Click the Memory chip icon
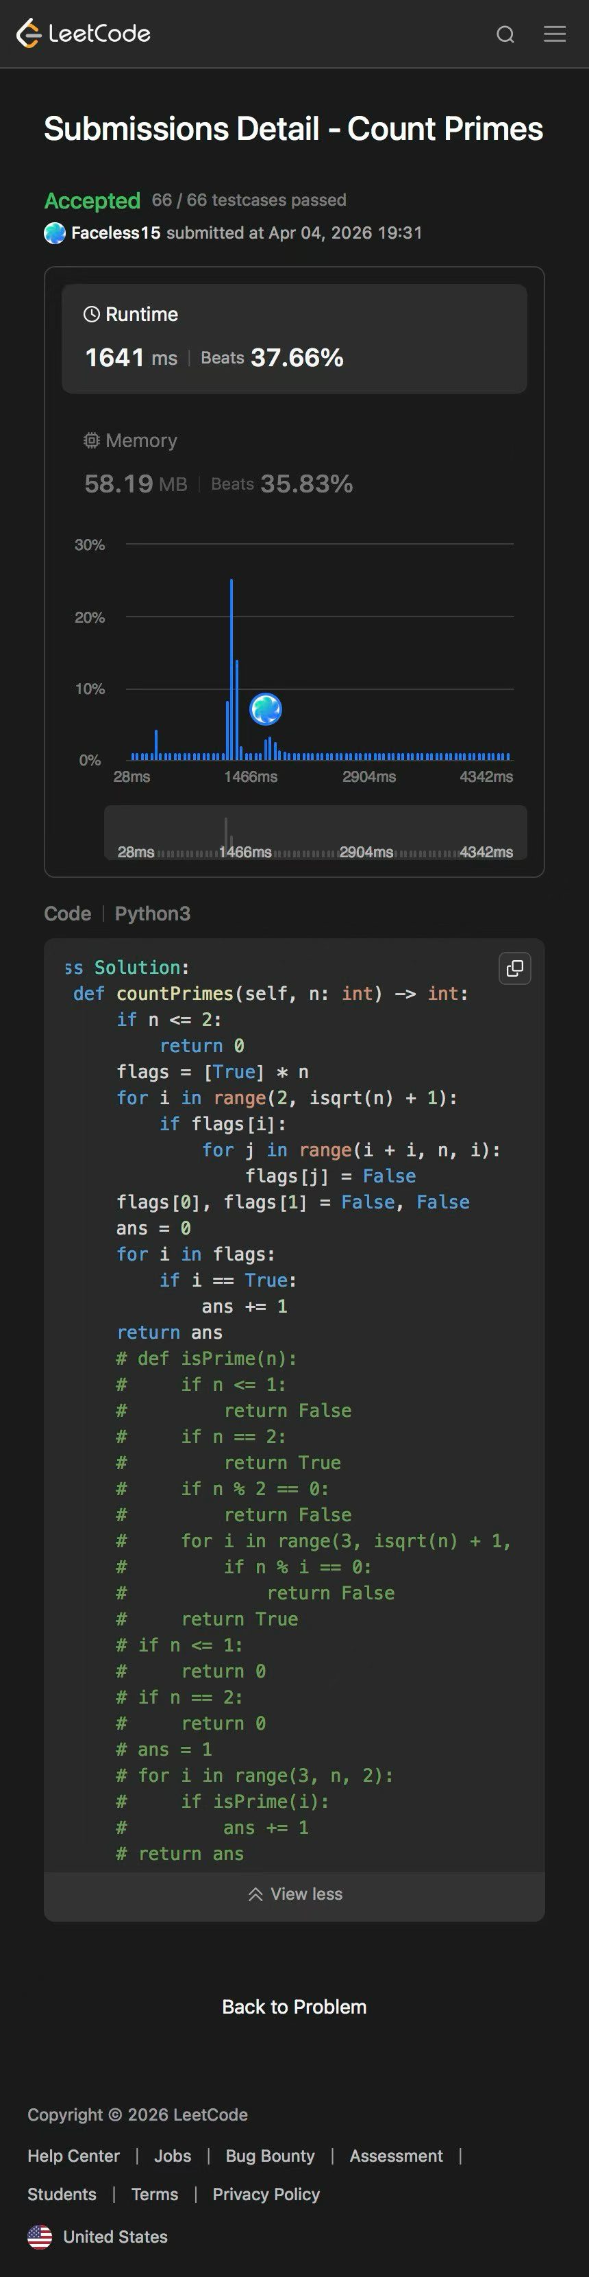The width and height of the screenshot is (589, 2277). coord(91,440)
